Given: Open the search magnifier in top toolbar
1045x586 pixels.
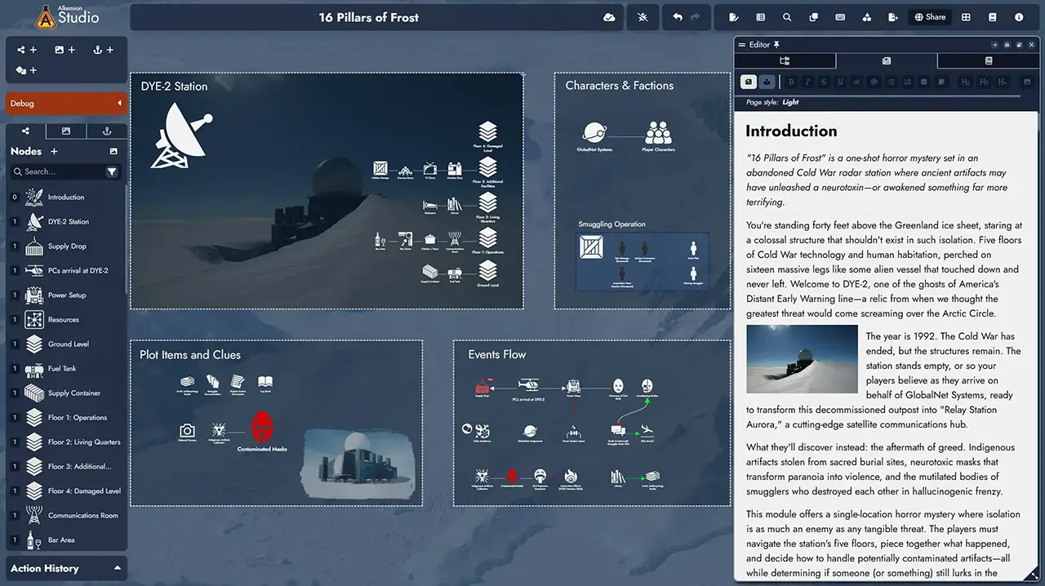Looking at the screenshot, I should (x=787, y=17).
